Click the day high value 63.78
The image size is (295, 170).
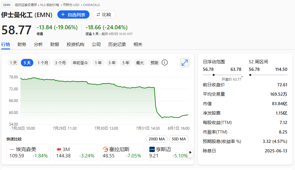click(236, 69)
